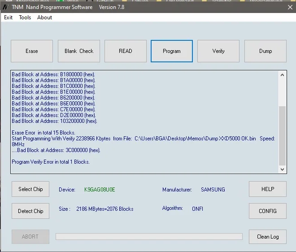Click 'Erase Error in total 15 Blocks' line
Viewport: 296px width, 252px height.
[44, 133]
